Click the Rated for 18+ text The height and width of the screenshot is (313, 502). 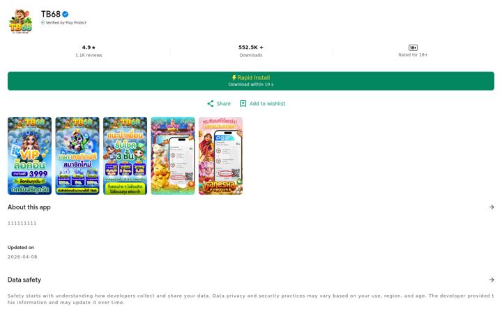(413, 55)
